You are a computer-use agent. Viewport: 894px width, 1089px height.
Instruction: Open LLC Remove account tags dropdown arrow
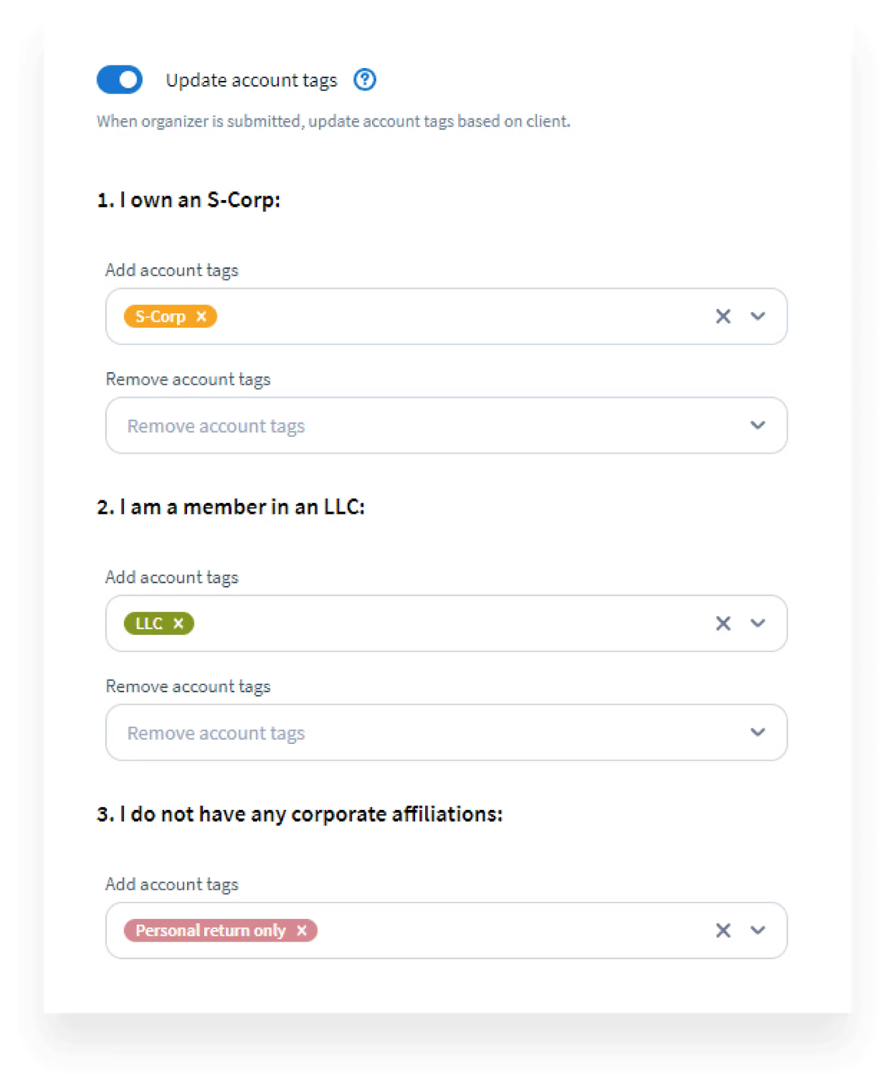(x=758, y=732)
